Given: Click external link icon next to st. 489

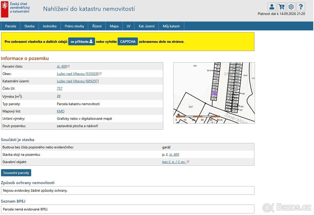Looking at the screenshot, I should (69, 66).
